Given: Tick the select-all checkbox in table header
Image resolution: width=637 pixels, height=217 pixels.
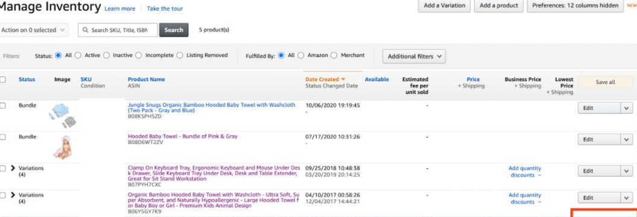Looking at the screenshot, I should click(3, 79).
